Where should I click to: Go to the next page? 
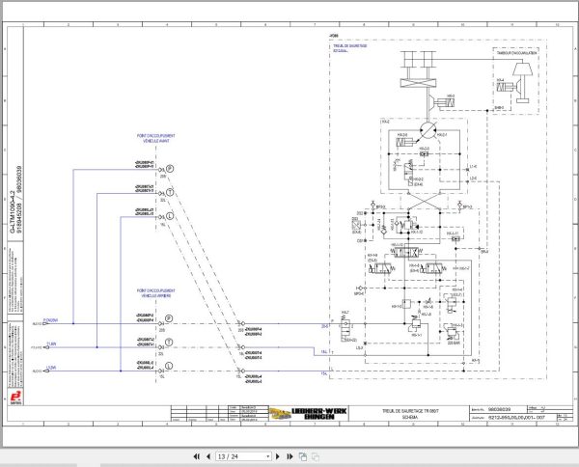point(278,456)
